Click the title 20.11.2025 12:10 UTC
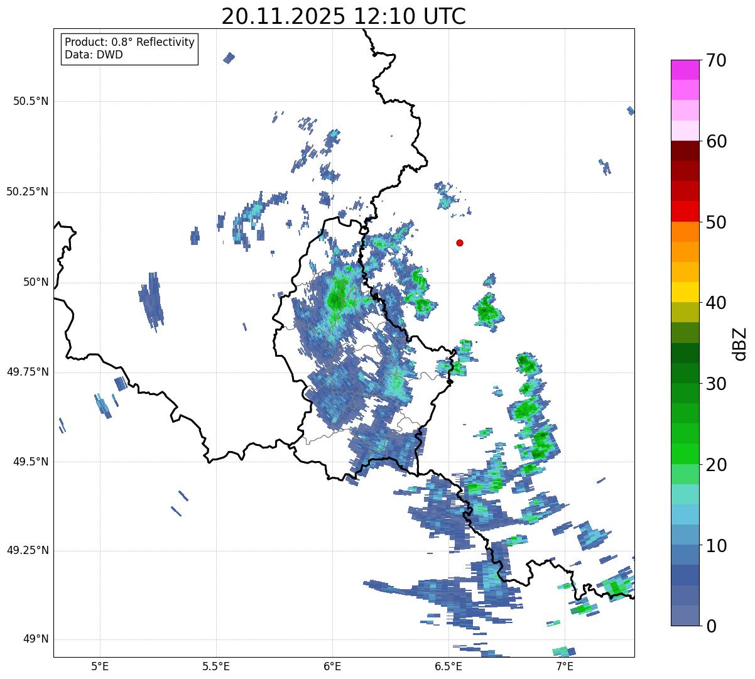This screenshot has width=755, height=679. tap(344, 16)
